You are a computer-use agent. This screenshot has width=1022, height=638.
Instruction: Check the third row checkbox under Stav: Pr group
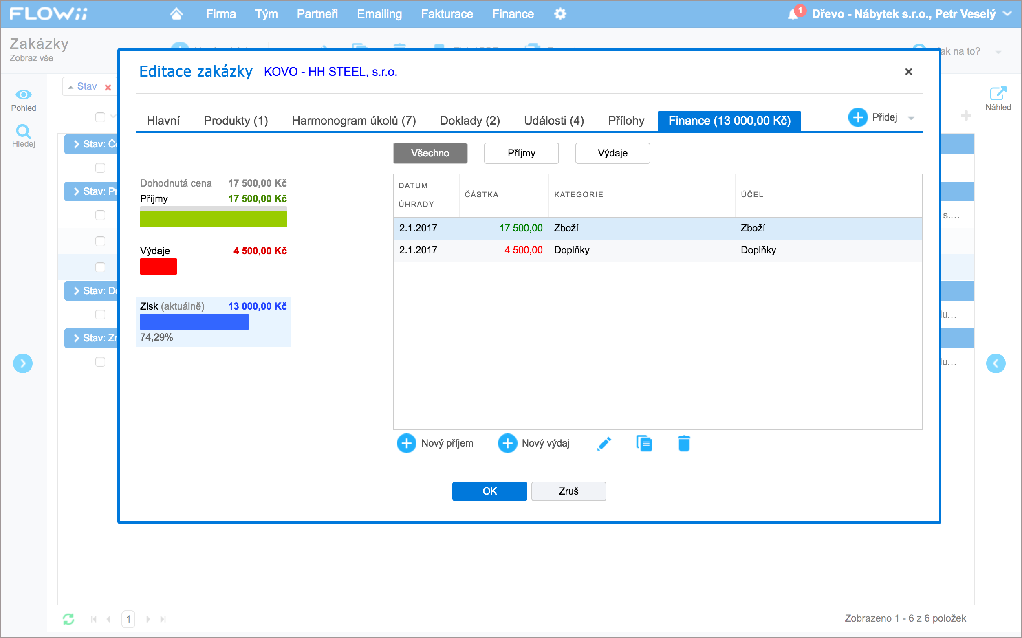coord(100,268)
